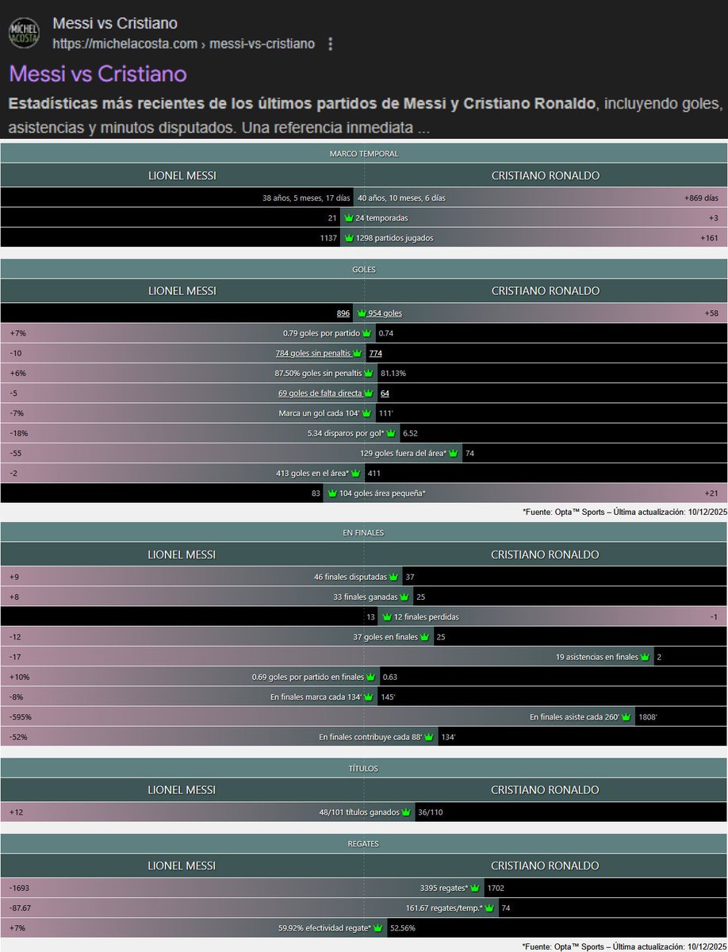Click the crown icon before 12 finales perdidas
The image size is (728, 952).
(386, 616)
